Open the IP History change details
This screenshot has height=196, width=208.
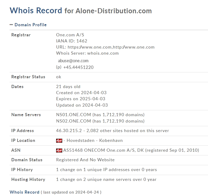[106, 169]
